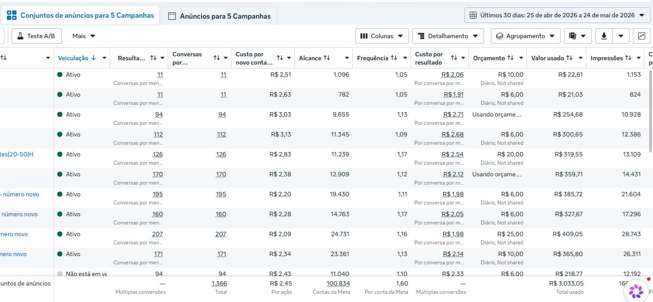Click the download export icon

point(604,36)
